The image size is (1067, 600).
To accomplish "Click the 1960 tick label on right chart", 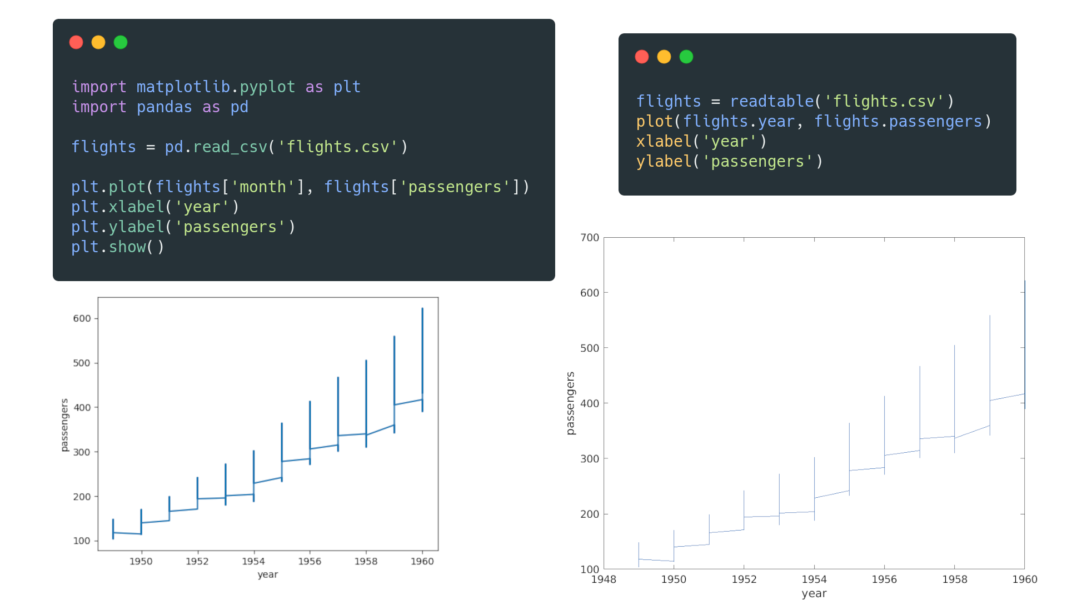I will coord(1026,578).
